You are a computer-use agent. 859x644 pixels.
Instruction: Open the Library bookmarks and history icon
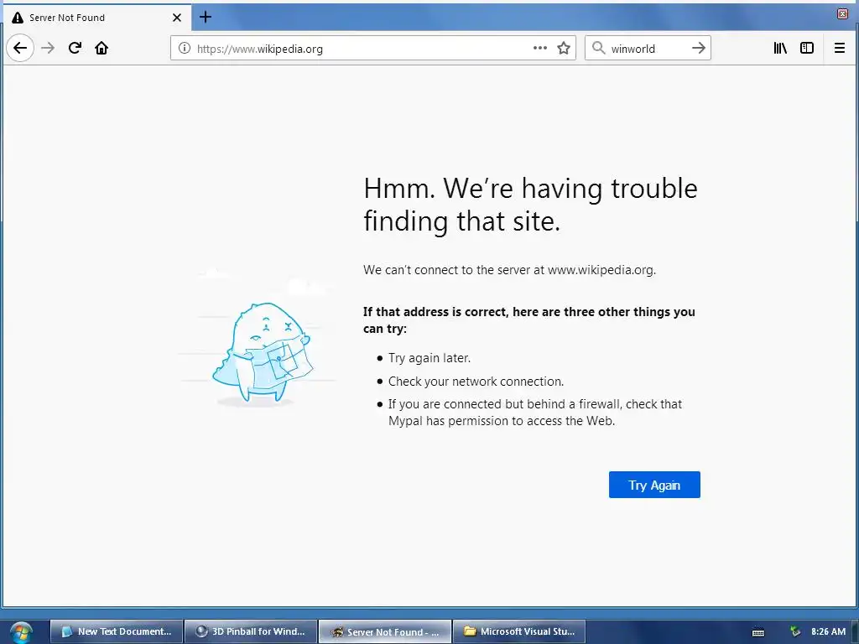(780, 48)
